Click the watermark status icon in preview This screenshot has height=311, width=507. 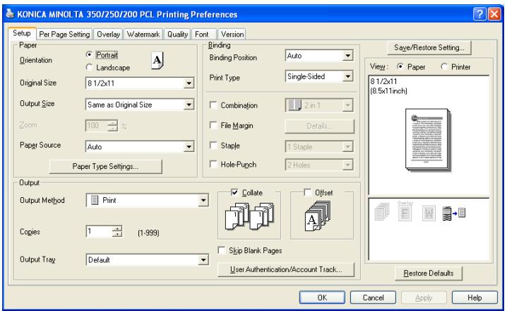click(x=429, y=213)
